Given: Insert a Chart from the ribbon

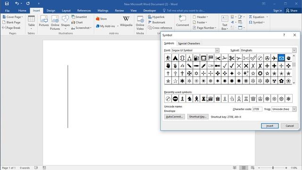Looking at the screenshot, I should (x=77, y=22).
